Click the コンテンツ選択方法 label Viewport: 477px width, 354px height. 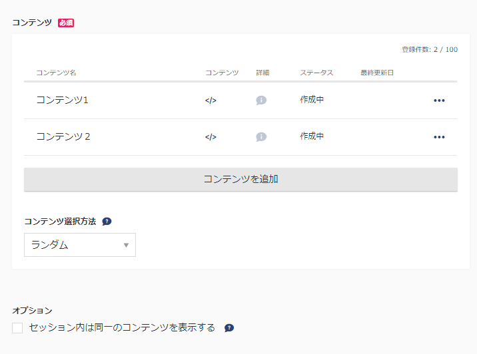pos(60,222)
